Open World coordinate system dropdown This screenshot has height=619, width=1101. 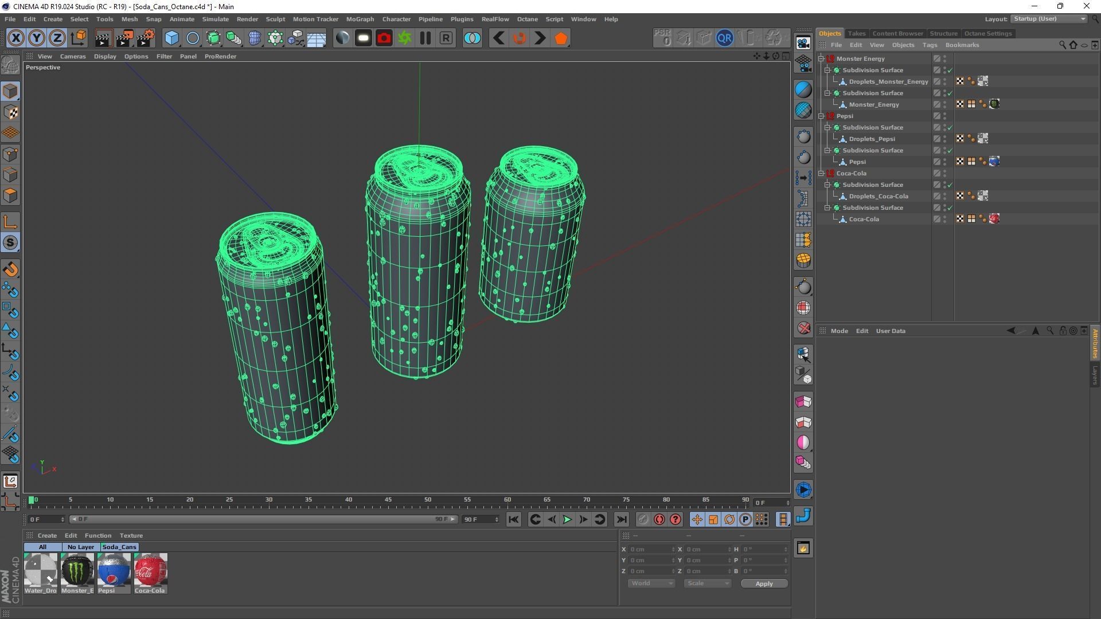pos(651,583)
